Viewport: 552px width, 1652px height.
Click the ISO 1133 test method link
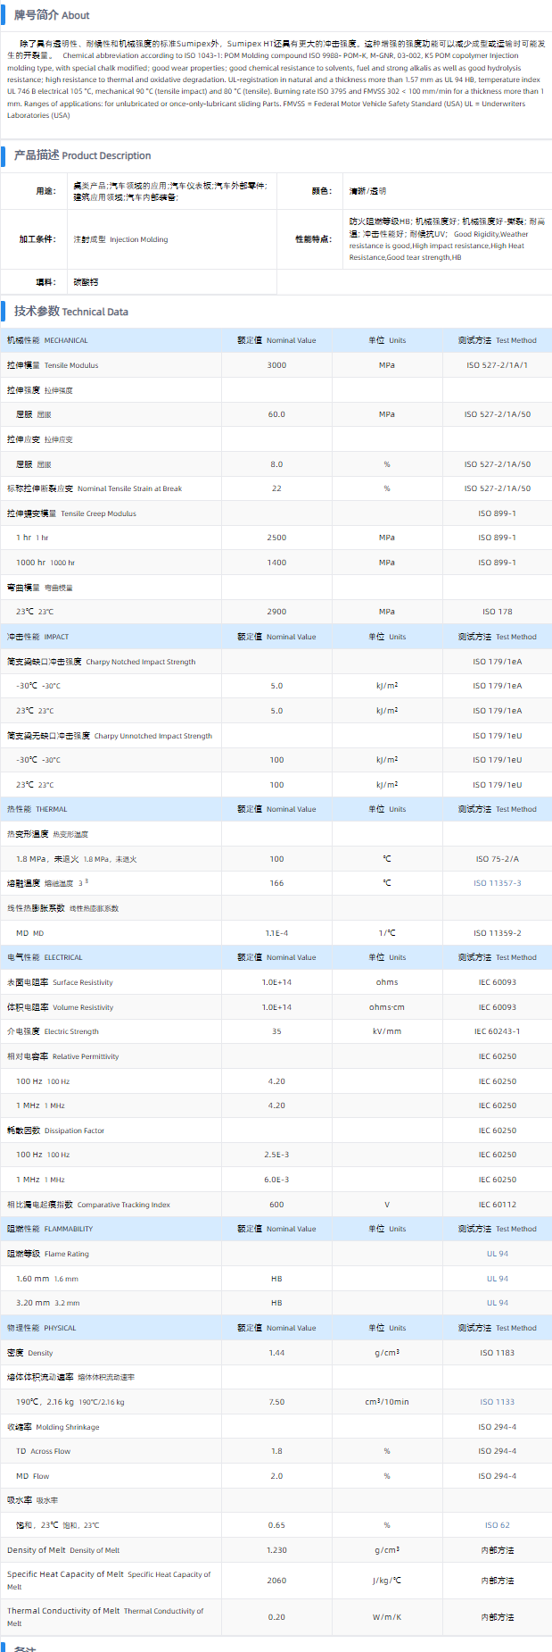[x=497, y=1402]
